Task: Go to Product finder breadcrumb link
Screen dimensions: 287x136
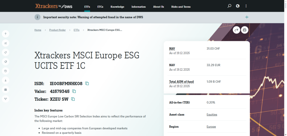Action: [x=57, y=30]
